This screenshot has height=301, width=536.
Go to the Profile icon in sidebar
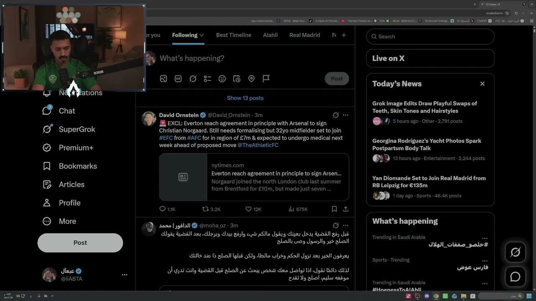[47, 203]
